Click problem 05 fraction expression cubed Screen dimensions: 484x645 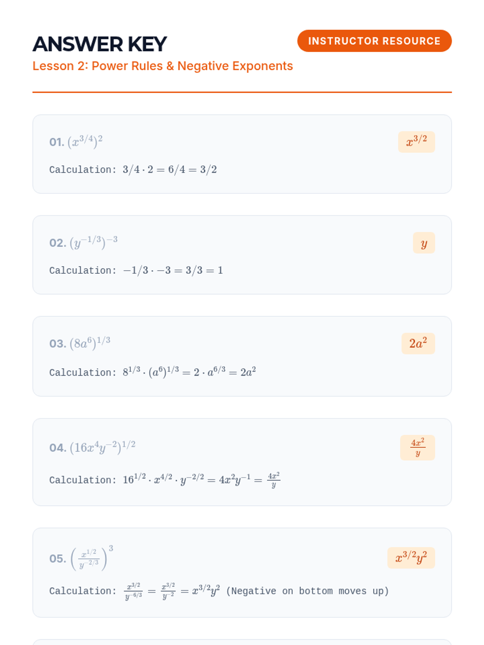[x=92, y=558]
